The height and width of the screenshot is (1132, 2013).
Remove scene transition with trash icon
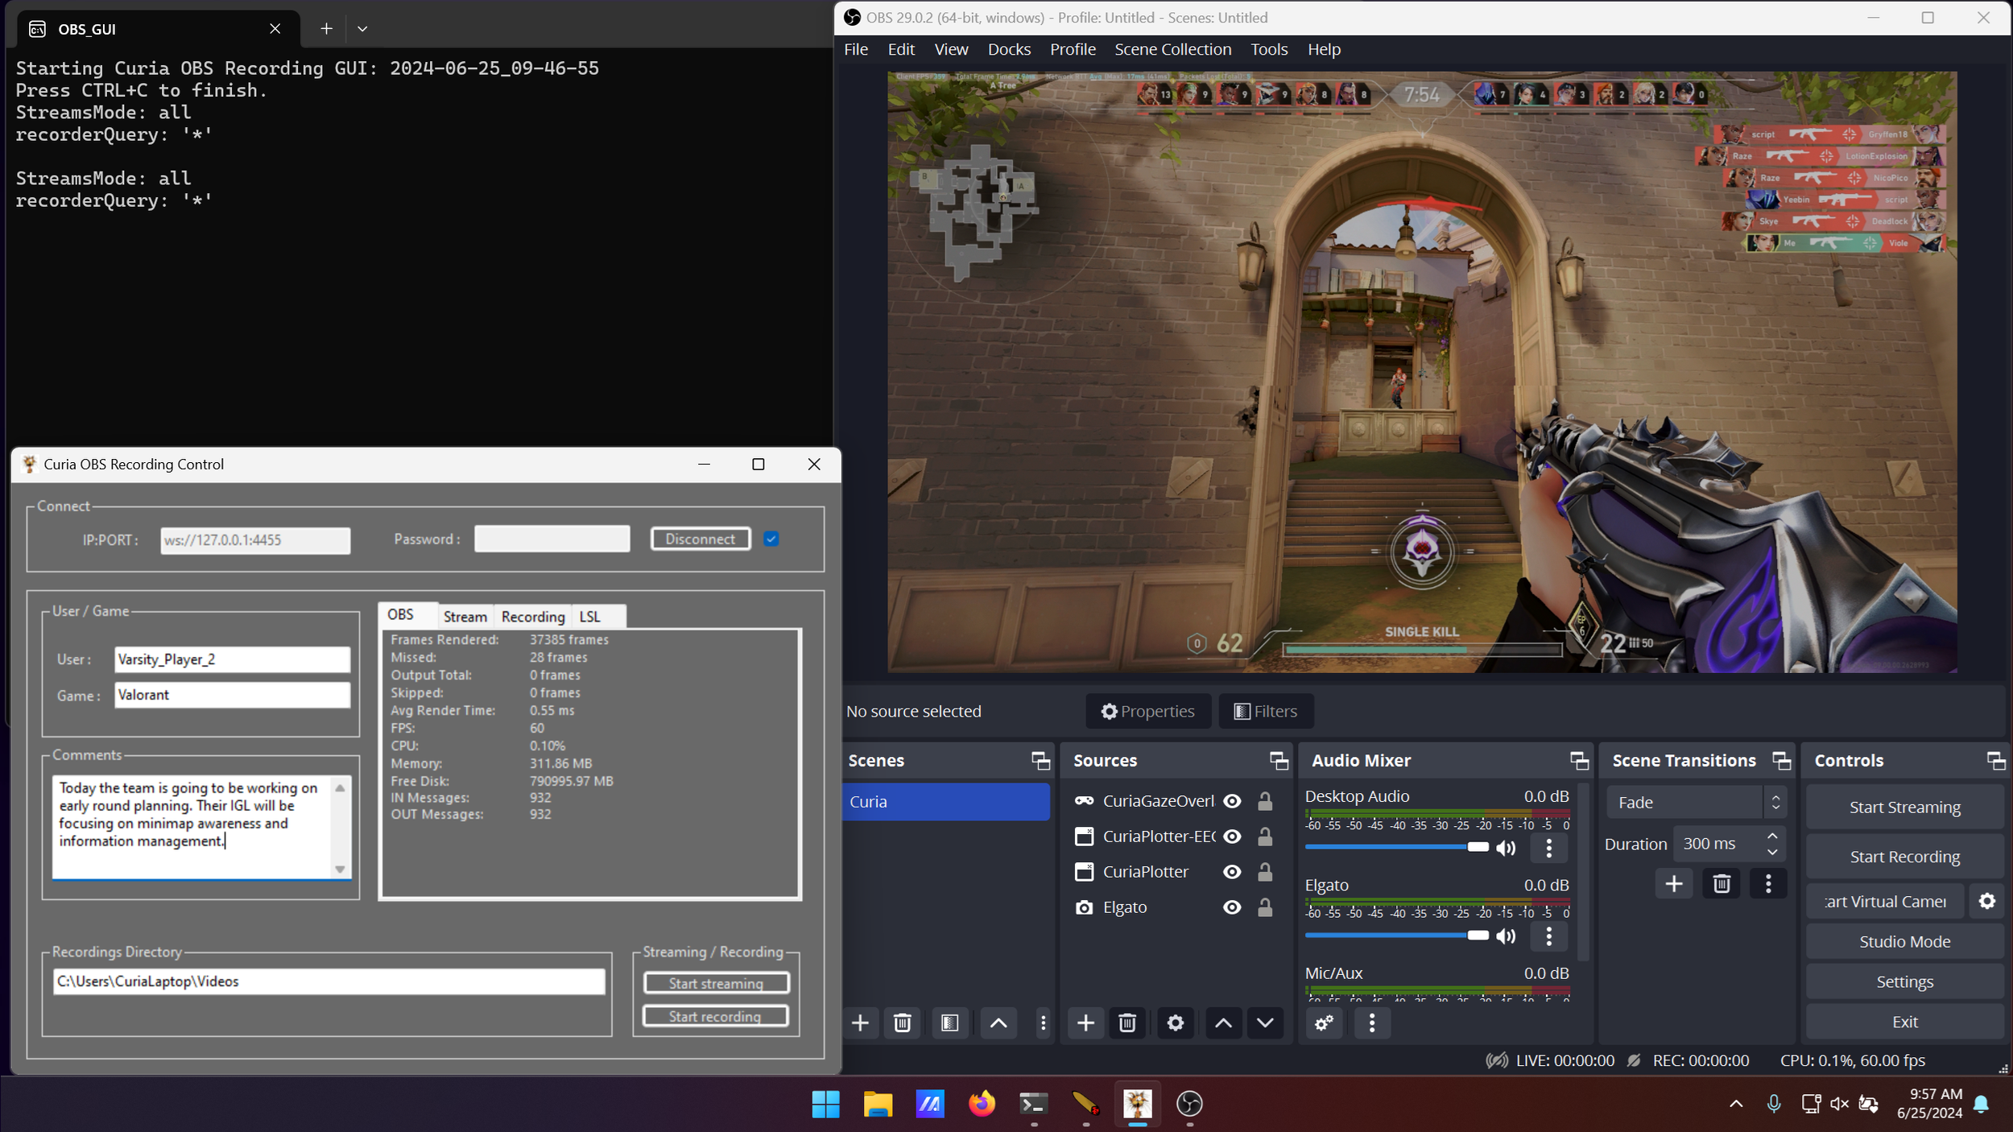[1722, 883]
